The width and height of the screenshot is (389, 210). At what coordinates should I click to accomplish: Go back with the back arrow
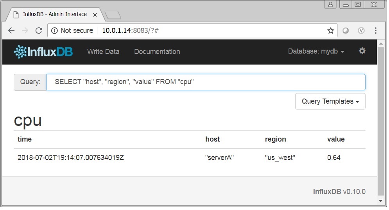(11, 31)
